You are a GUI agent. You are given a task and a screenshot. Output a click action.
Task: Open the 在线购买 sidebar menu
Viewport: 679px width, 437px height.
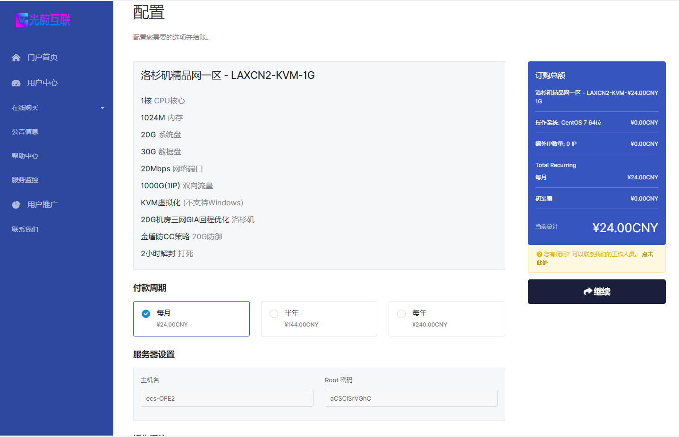[x=25, y=108]
